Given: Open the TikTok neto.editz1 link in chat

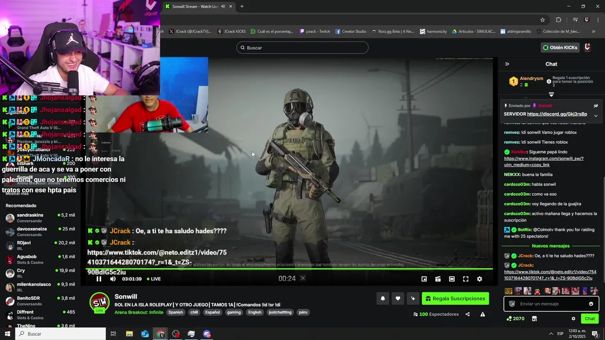Looking at the screenshot, I should click(550, 275).
